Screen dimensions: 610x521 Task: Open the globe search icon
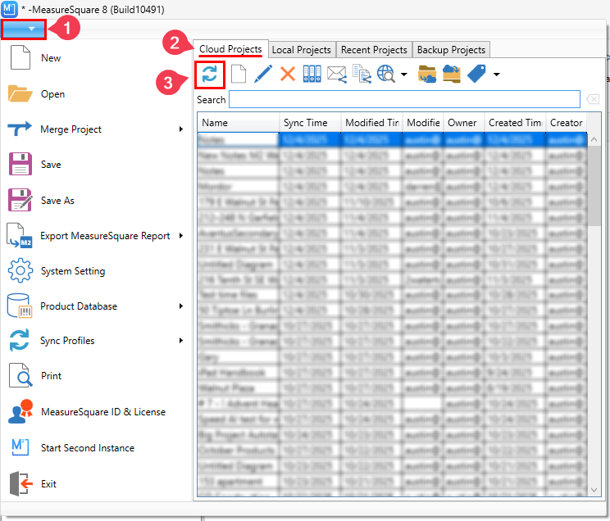pos(386,74)
